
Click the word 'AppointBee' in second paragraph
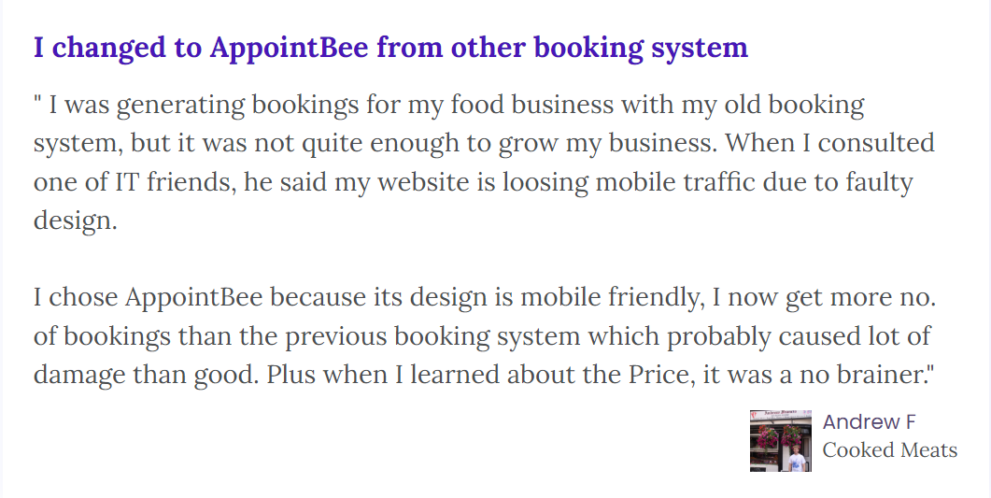click(193, 297)
